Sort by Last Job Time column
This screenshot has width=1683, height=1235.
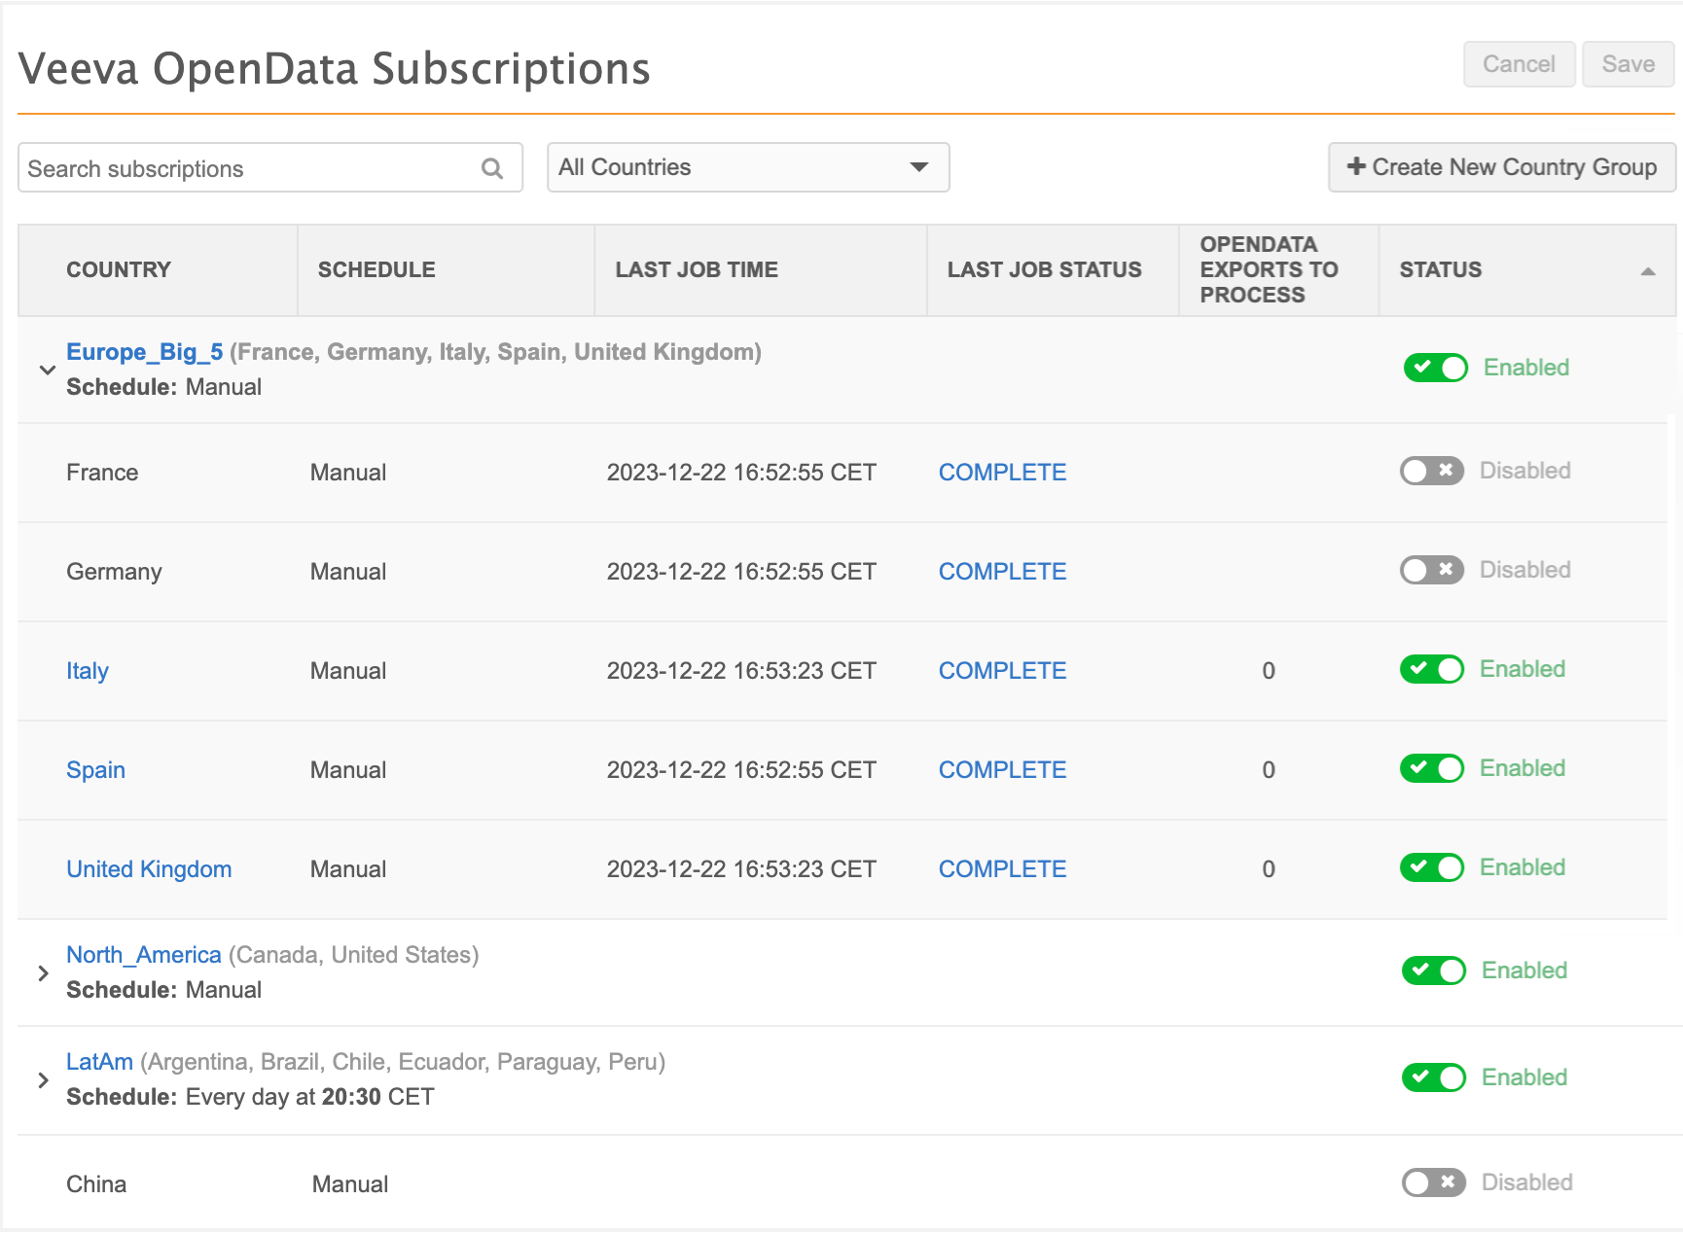pos(696,270)
